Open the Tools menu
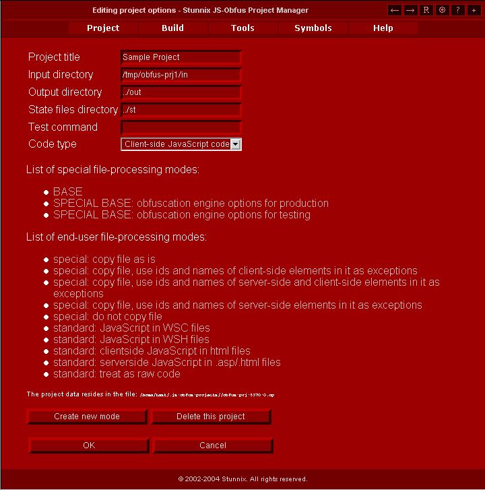 [x=243, y=28]
